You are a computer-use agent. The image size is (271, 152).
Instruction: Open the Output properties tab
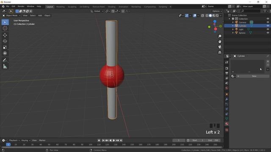227,73
